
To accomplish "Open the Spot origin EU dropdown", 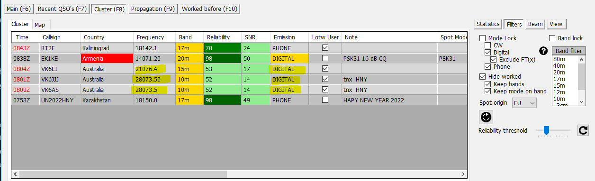I will click(524, 103).
